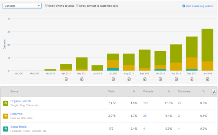Click the Referrals orange source icon
This screenshot has width=218, height=135.
(5, 116)
